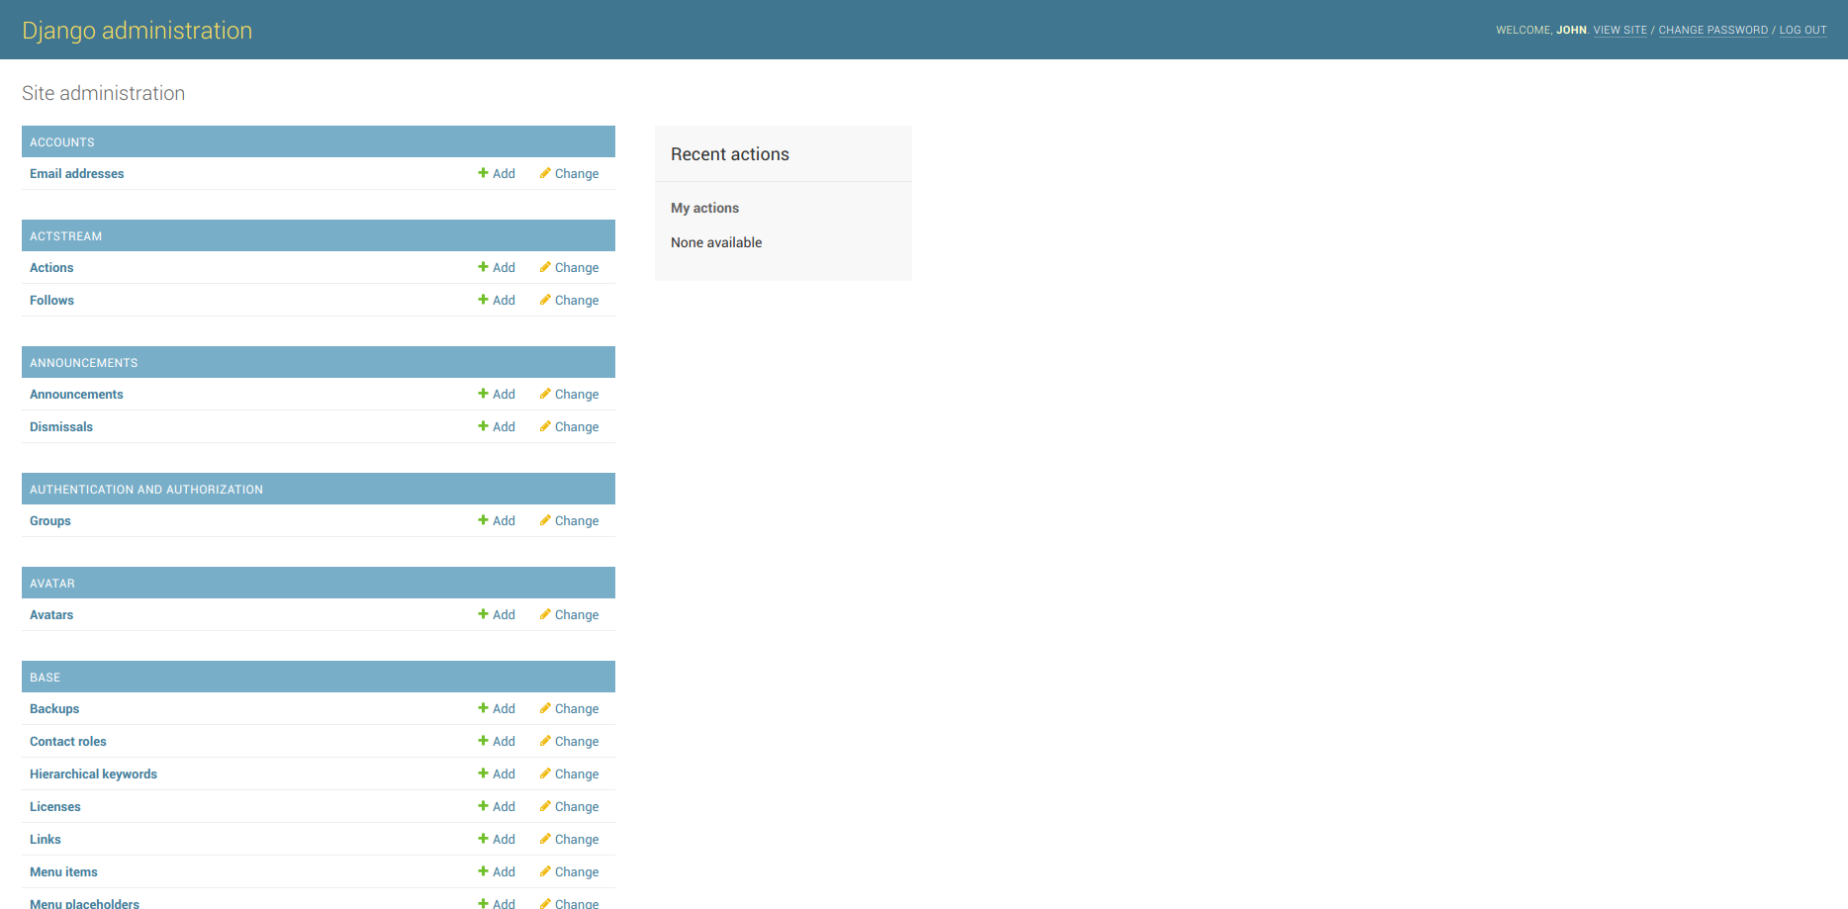Click the plus Add icon in Menu items row
The image size is (1848, 909).
483,871
